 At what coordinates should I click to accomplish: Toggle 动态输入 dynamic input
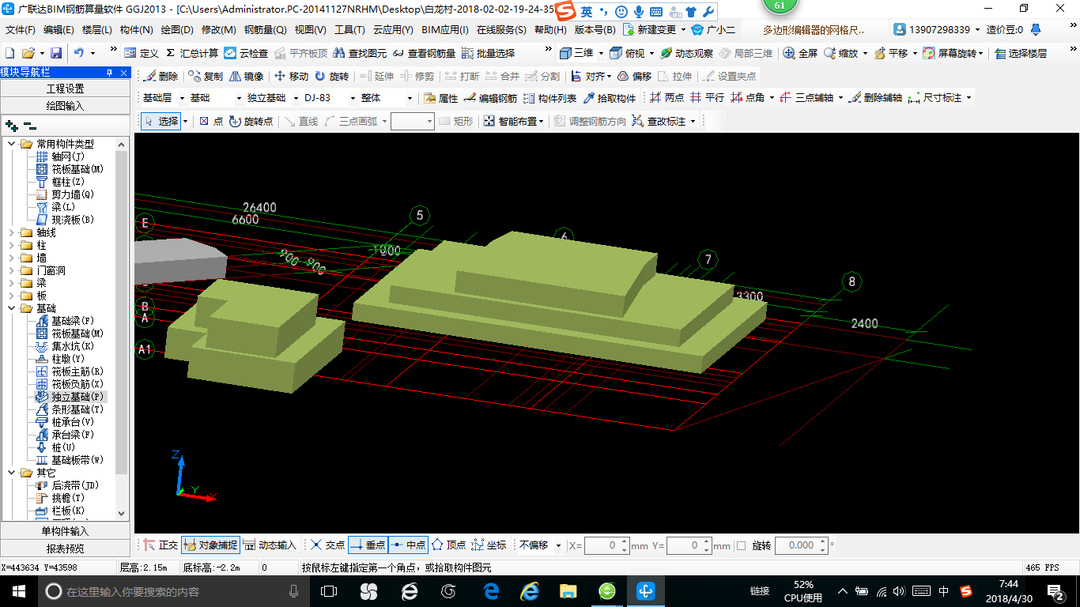click(269, 545)
